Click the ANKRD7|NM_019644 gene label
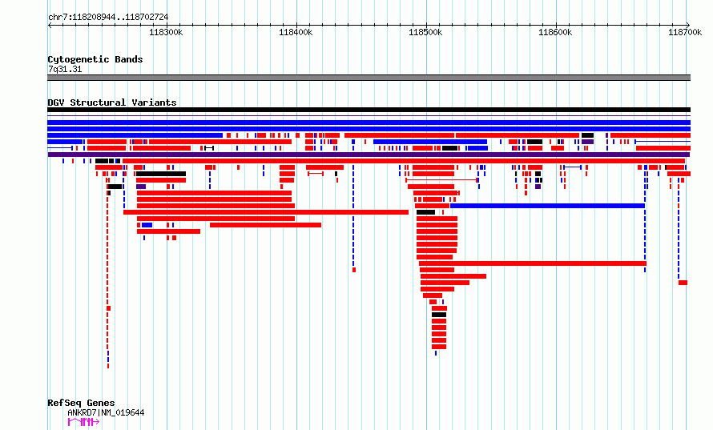The width and height of the screenshot is (713, 430). [x=106, y=412]
